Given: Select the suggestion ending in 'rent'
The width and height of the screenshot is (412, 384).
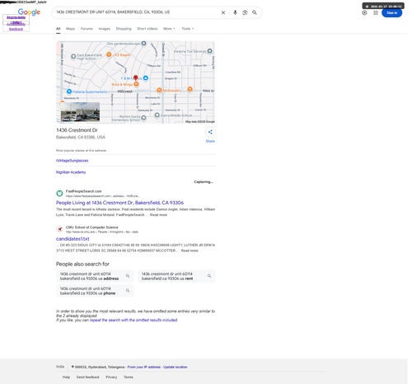Looking at the screenshot, I should pyautogui.click(x=176, y=276).
